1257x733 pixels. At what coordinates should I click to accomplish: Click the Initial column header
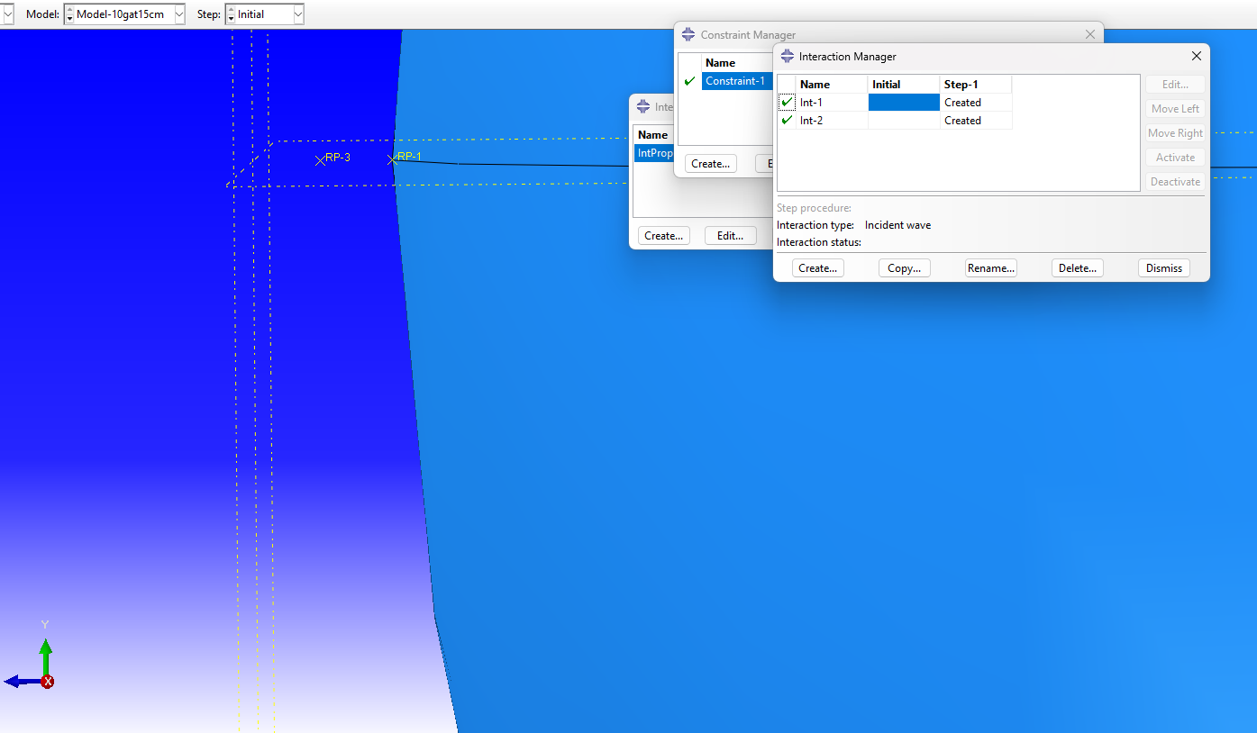tap(904, 84)
